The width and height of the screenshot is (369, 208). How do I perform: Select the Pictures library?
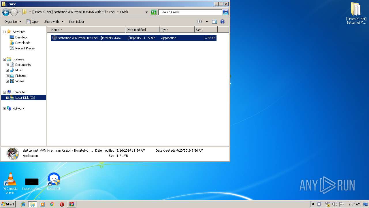[x=21, y=76]
